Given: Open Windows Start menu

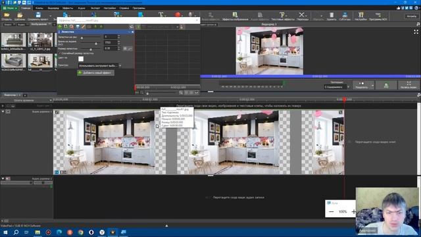Looking at the screenshot, I should (5, 232).
